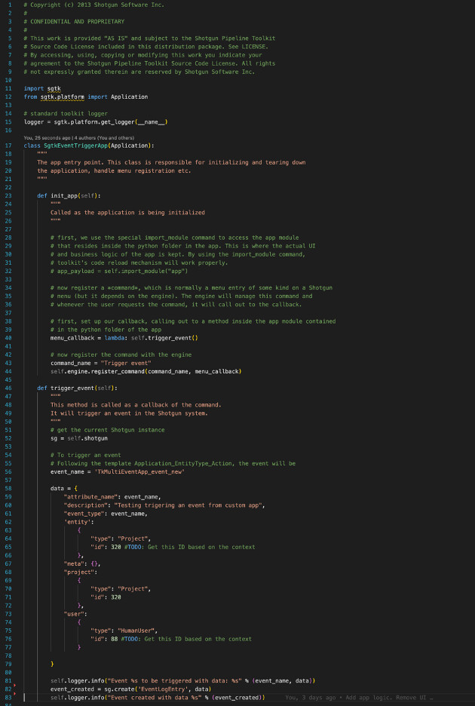Click the '# standard toolkit logger' comment
This screenshot has width=475, height=706.
click(x=66, y=113)
